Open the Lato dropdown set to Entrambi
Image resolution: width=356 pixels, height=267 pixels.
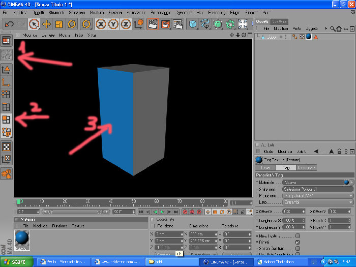[x=318, y=202]
